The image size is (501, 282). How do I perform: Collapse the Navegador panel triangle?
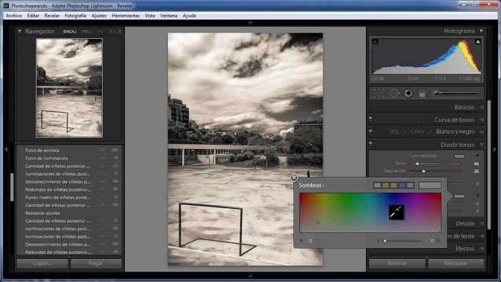(20, 31)
